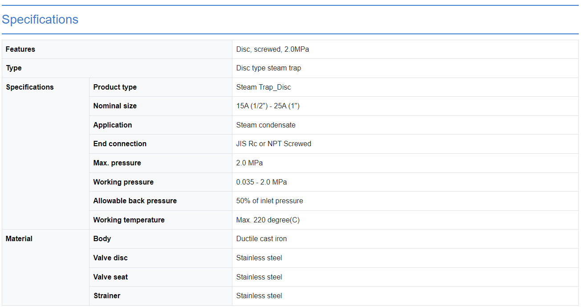Select 'JIS Rc or NPT Screwed' text
The height and width of the screenshot is (308, 581).
point(274,144)
